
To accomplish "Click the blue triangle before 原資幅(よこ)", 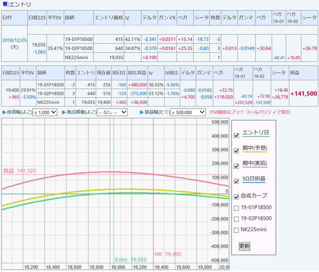I will tap(4, 112).
